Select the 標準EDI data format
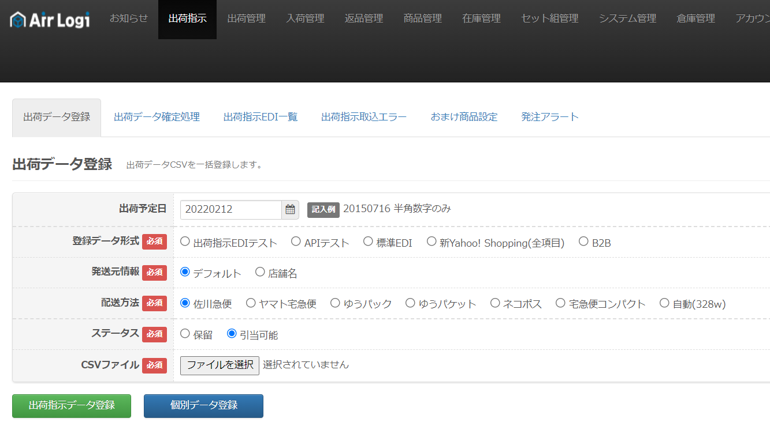Image resolution: width=770 pixels, height=430 pixels. coord(368,242)
